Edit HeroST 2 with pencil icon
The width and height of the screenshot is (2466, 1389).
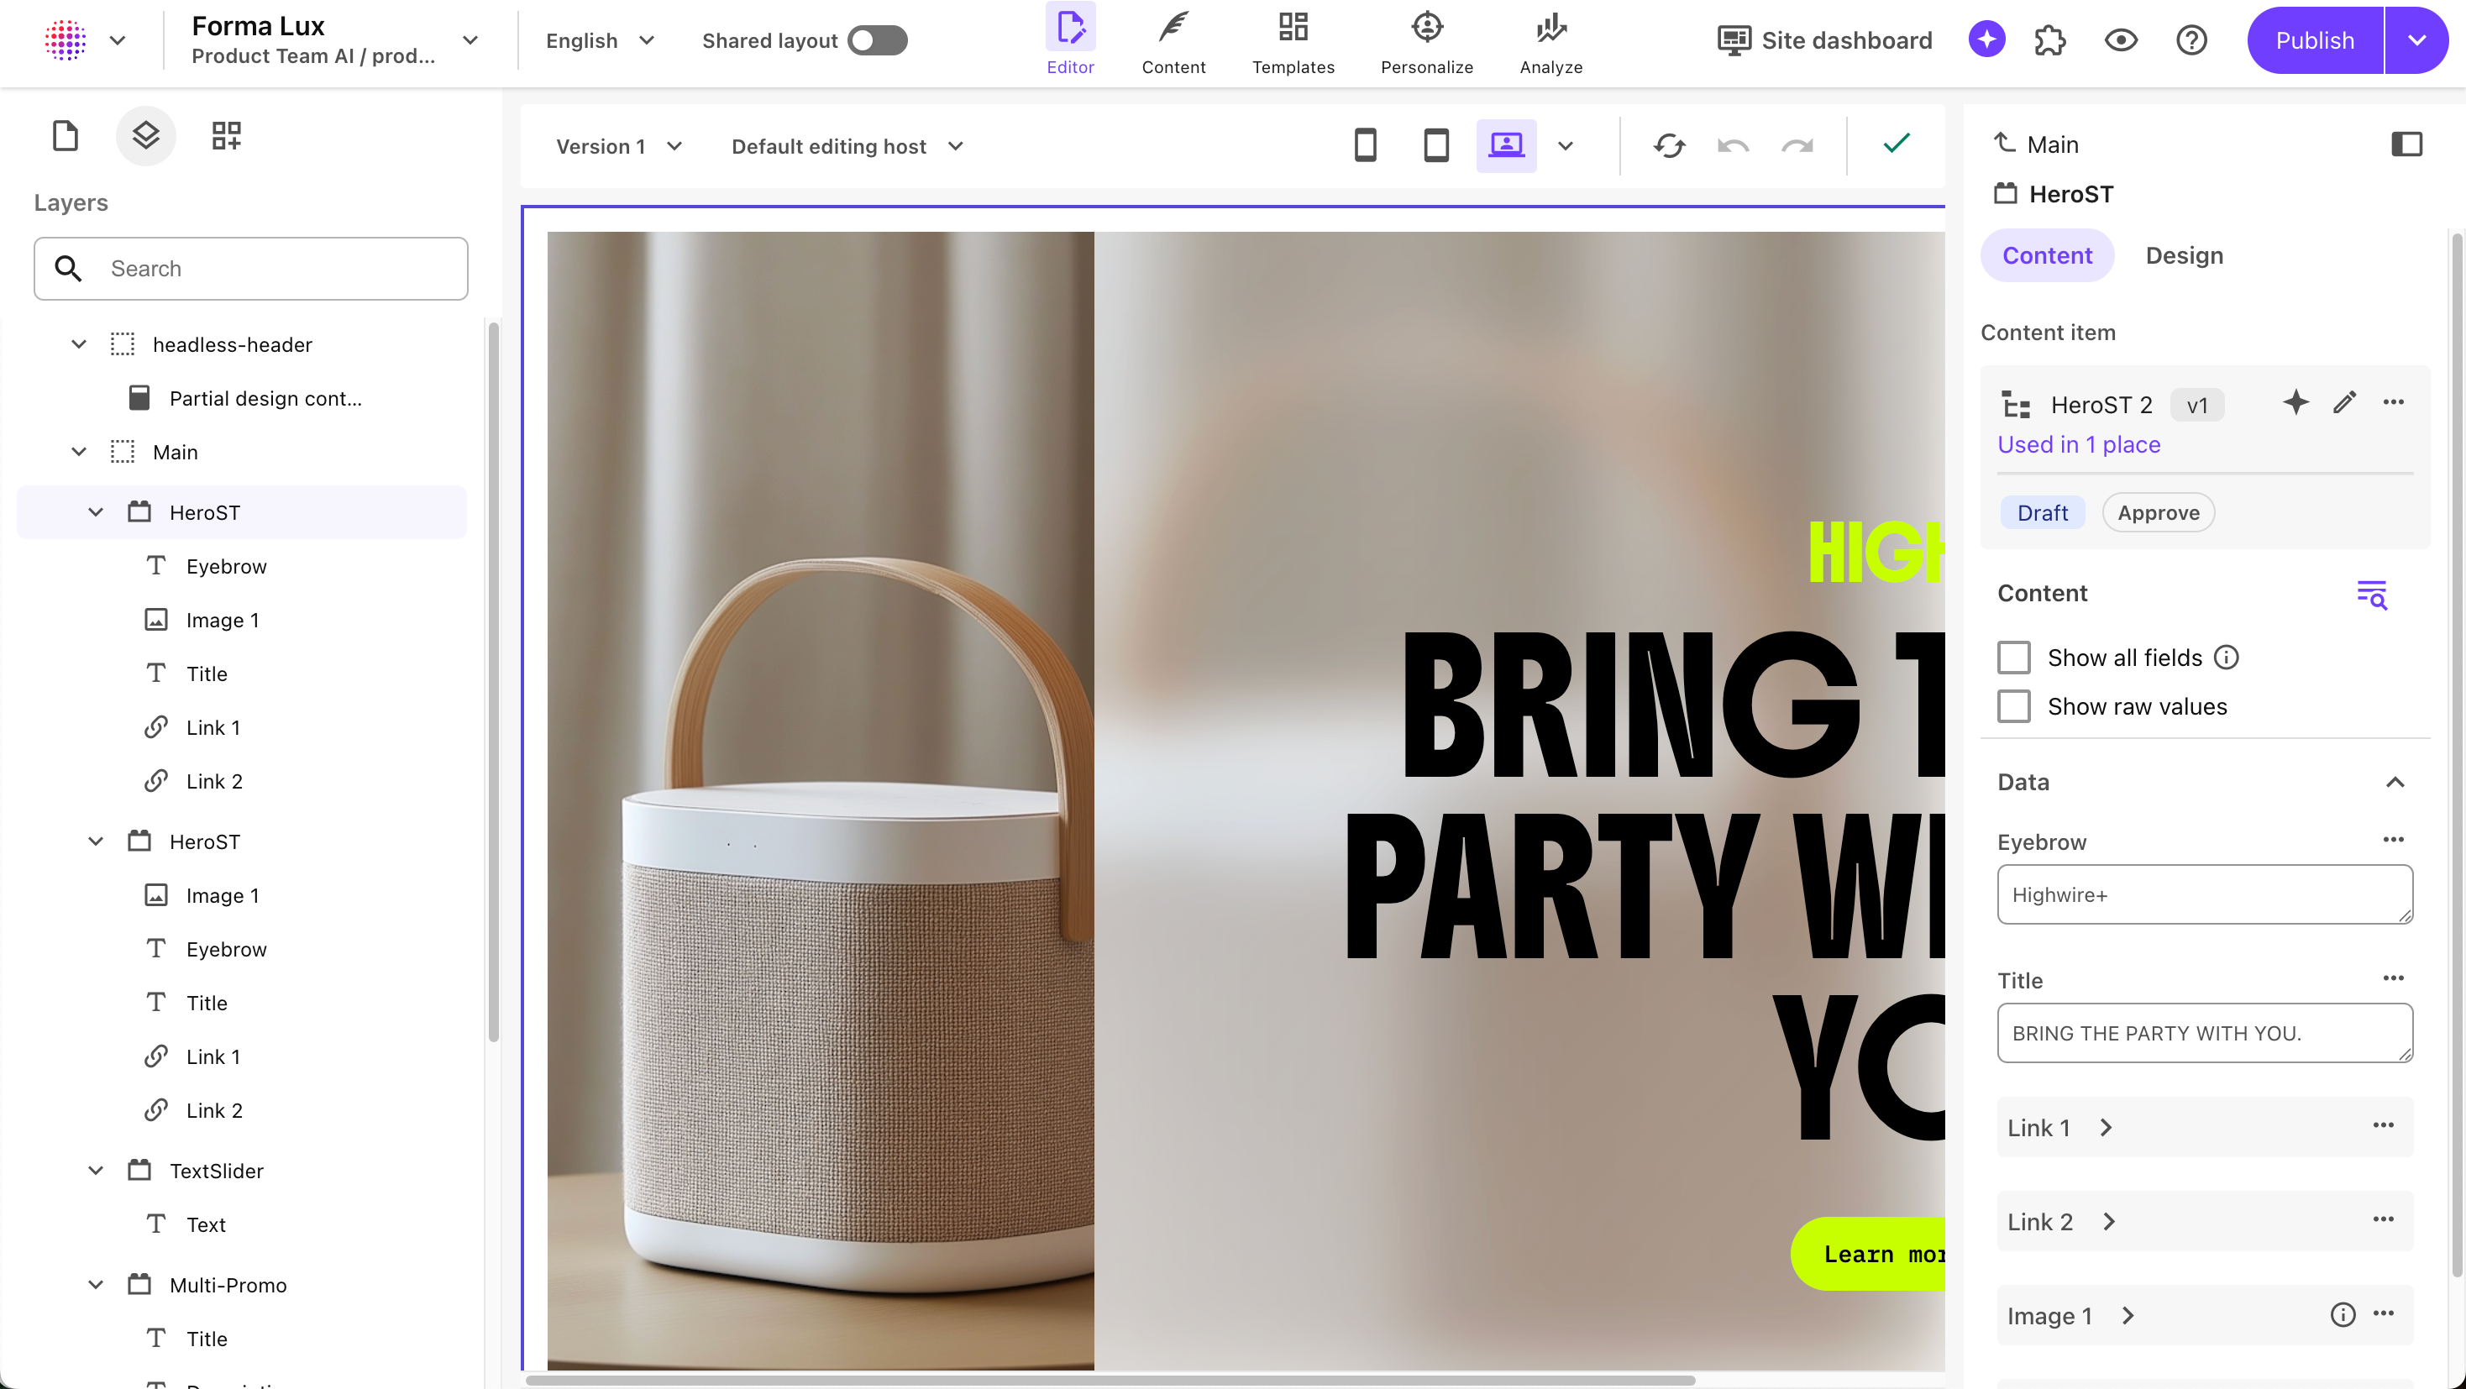(x=2344, y=402)
